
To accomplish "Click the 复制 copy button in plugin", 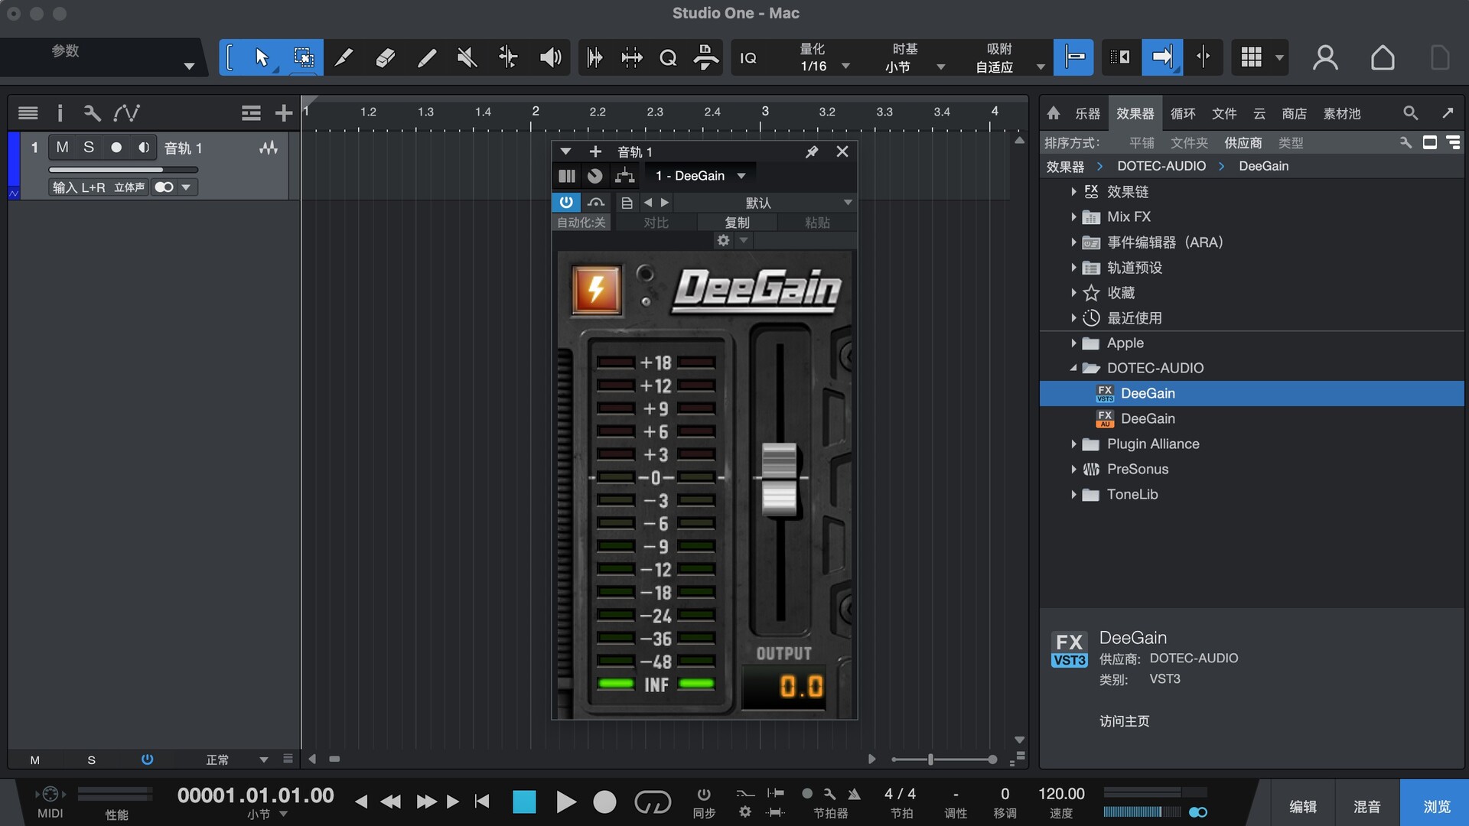I will (737, 223).
